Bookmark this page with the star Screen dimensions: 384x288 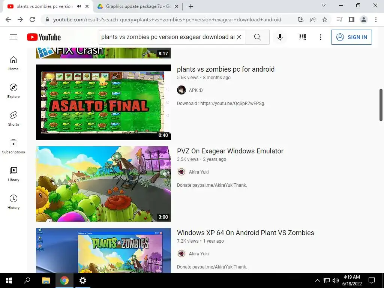pyautogui.click(x=325, y=19)
